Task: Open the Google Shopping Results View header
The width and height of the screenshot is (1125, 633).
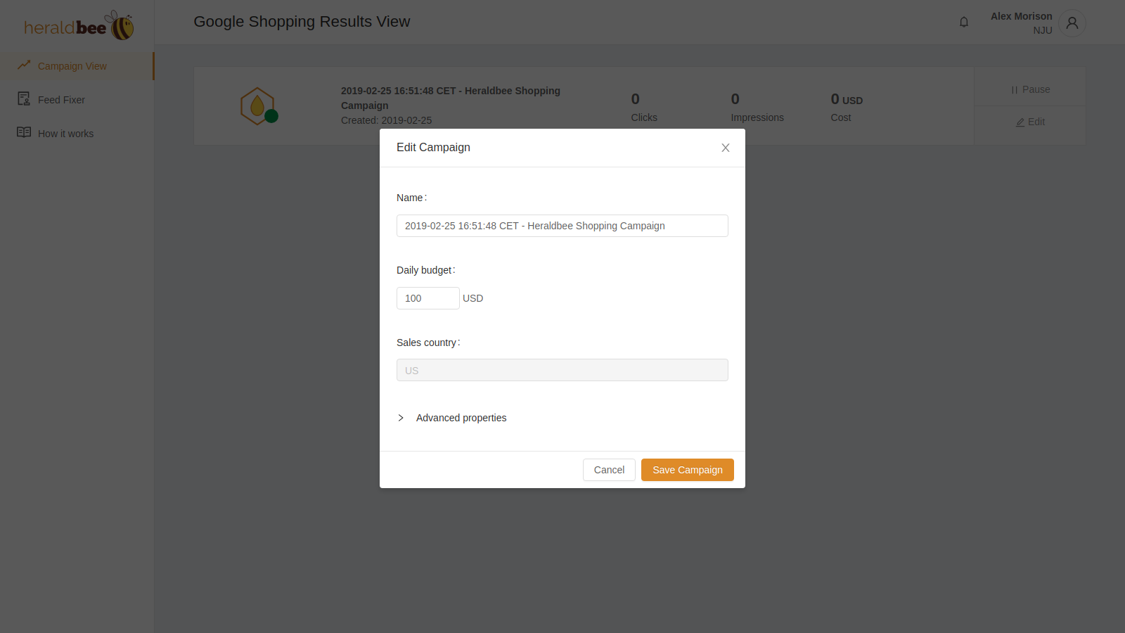Action: (x=302, y=22)
